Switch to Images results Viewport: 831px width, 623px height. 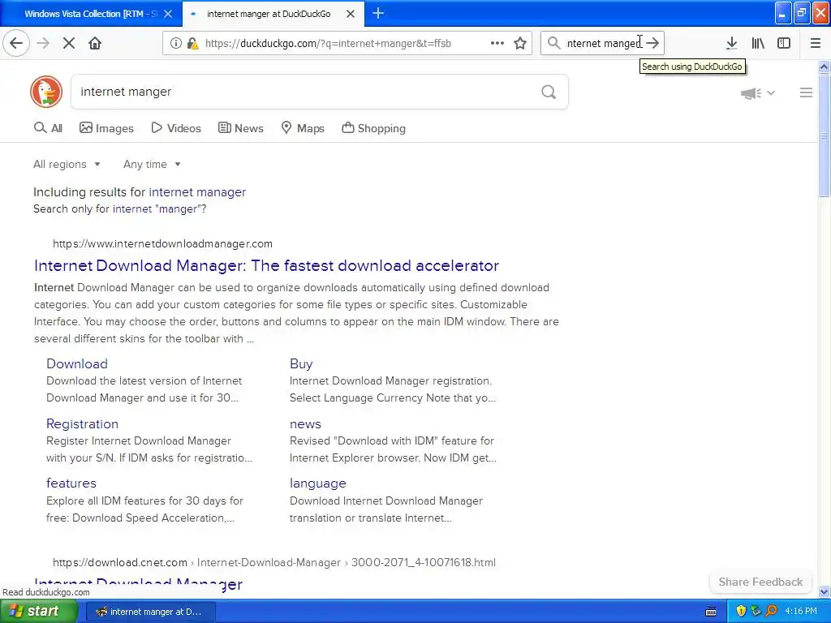click(x=106, y=128)
